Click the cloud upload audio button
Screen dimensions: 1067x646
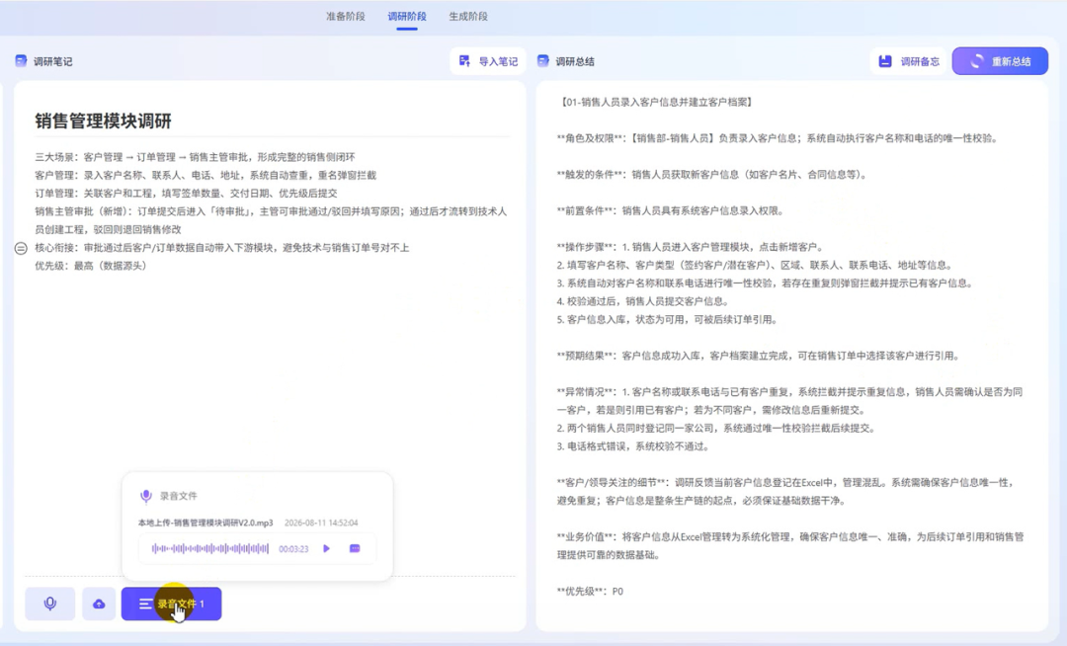tap(99, 604)
